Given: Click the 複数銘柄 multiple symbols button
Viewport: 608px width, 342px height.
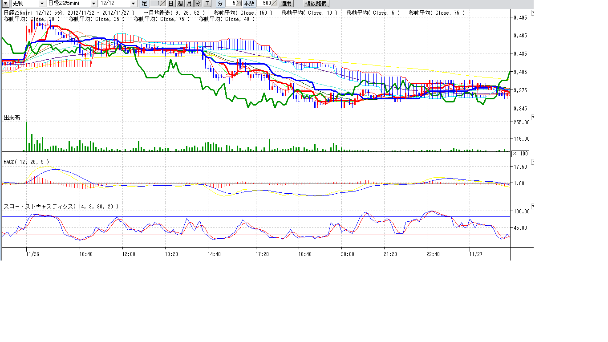Looking at the screenshot, I should point(316,4).
